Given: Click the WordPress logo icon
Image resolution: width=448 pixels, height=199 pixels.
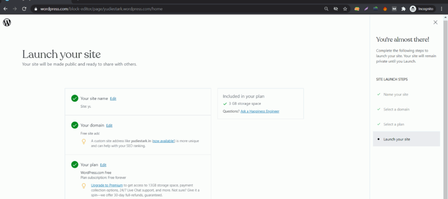Looking at the screenshot, I should pyautogui.click(x=7, y=23).
